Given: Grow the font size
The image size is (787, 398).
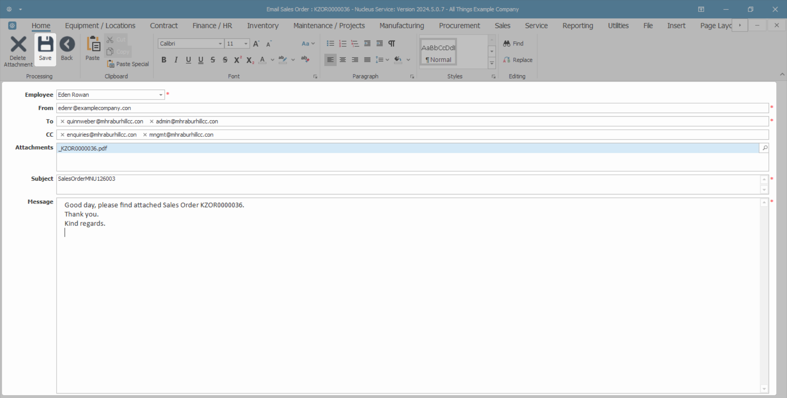Looking at the screenshot, I should point(256,43).
